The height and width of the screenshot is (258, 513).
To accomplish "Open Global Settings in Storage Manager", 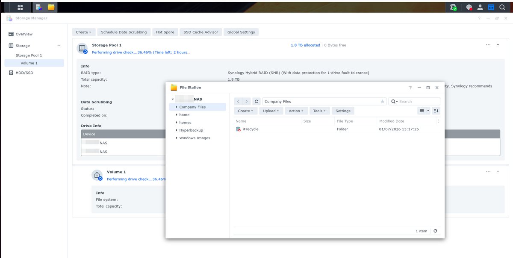I will click(241, 32).
